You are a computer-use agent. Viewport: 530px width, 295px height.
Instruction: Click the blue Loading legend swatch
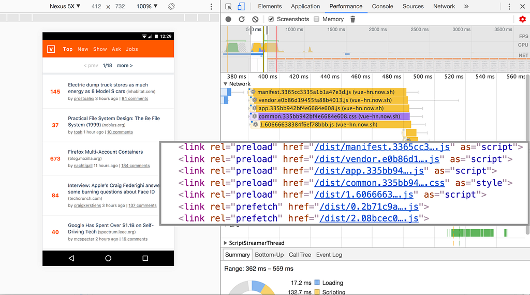[x=317, y=283]
